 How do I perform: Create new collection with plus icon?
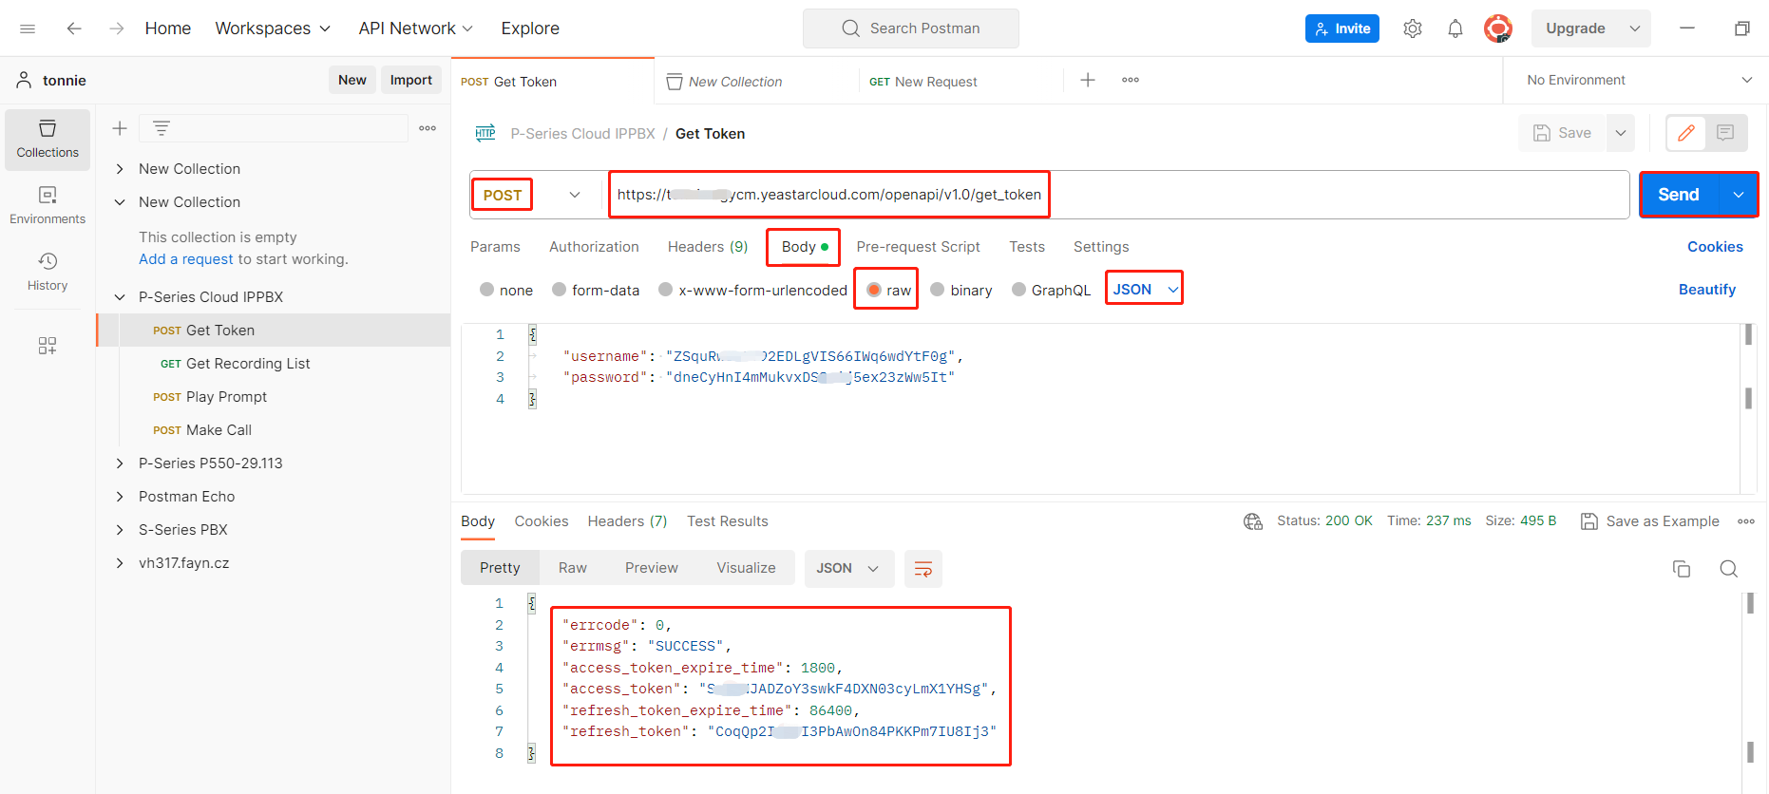[120, 128]
